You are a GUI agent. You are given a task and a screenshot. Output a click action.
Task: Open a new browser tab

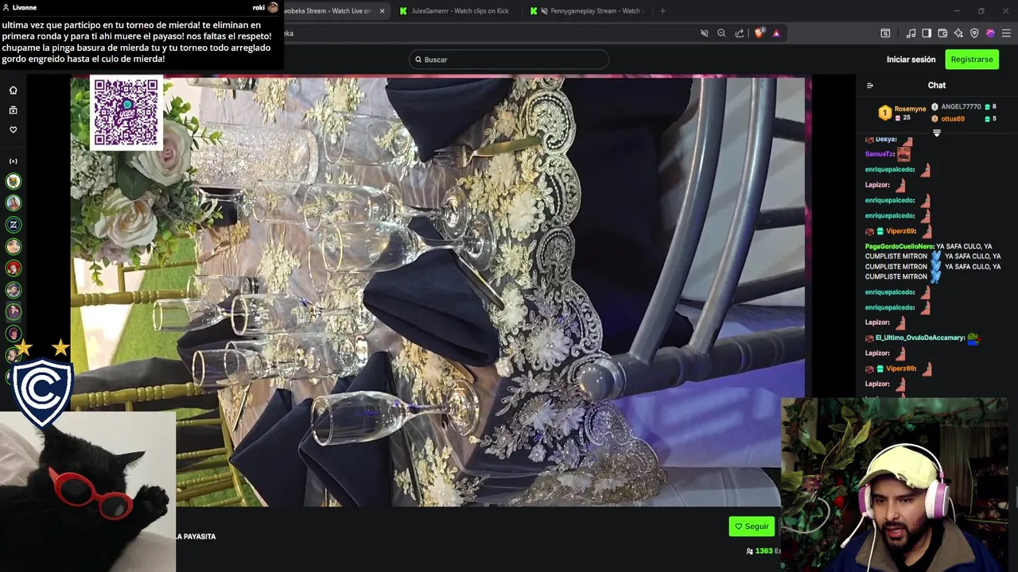[x=662, y=11]
